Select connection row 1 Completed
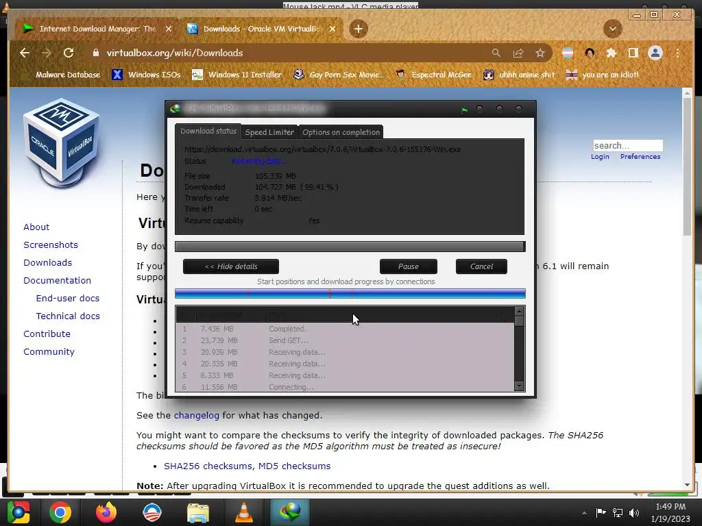 point(346,329)
